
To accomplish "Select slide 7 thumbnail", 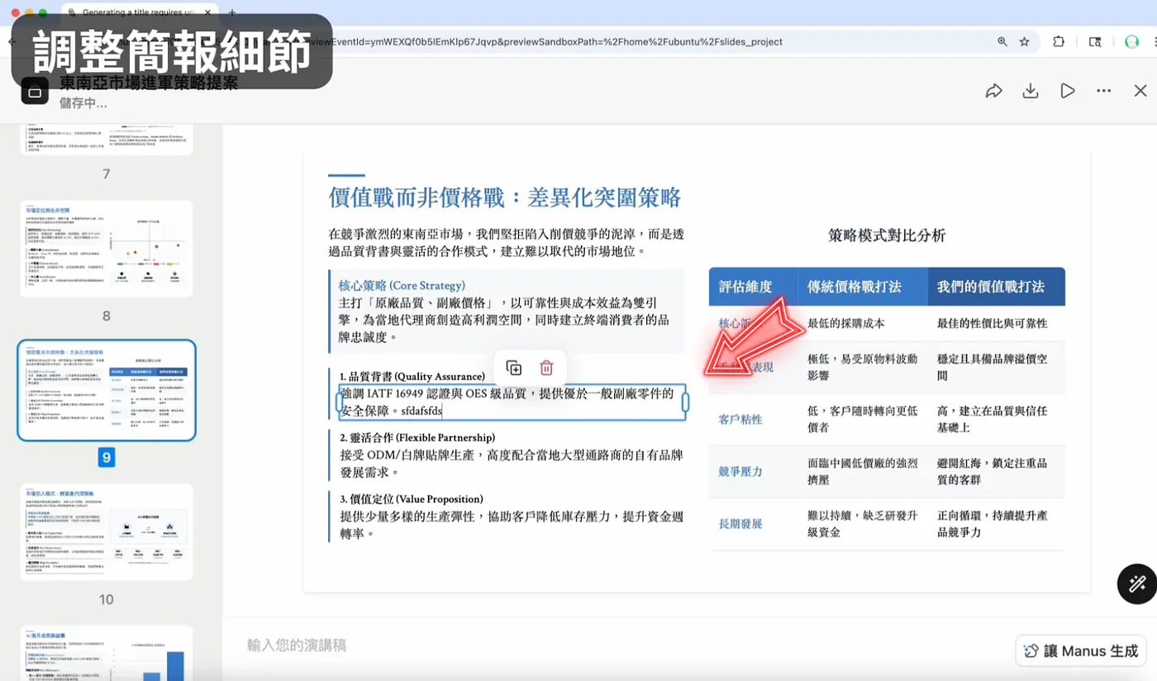I will (107, 139).
